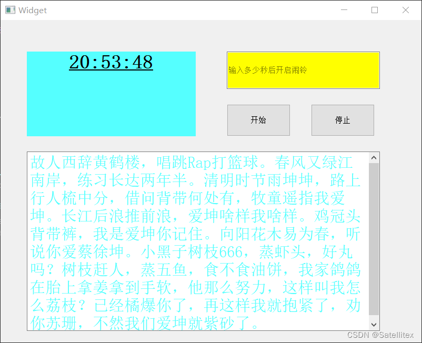Image resolution: width=422 pixels, height=343 pixels.
Task: Click the 开始 start button
Action: point(258,120)
